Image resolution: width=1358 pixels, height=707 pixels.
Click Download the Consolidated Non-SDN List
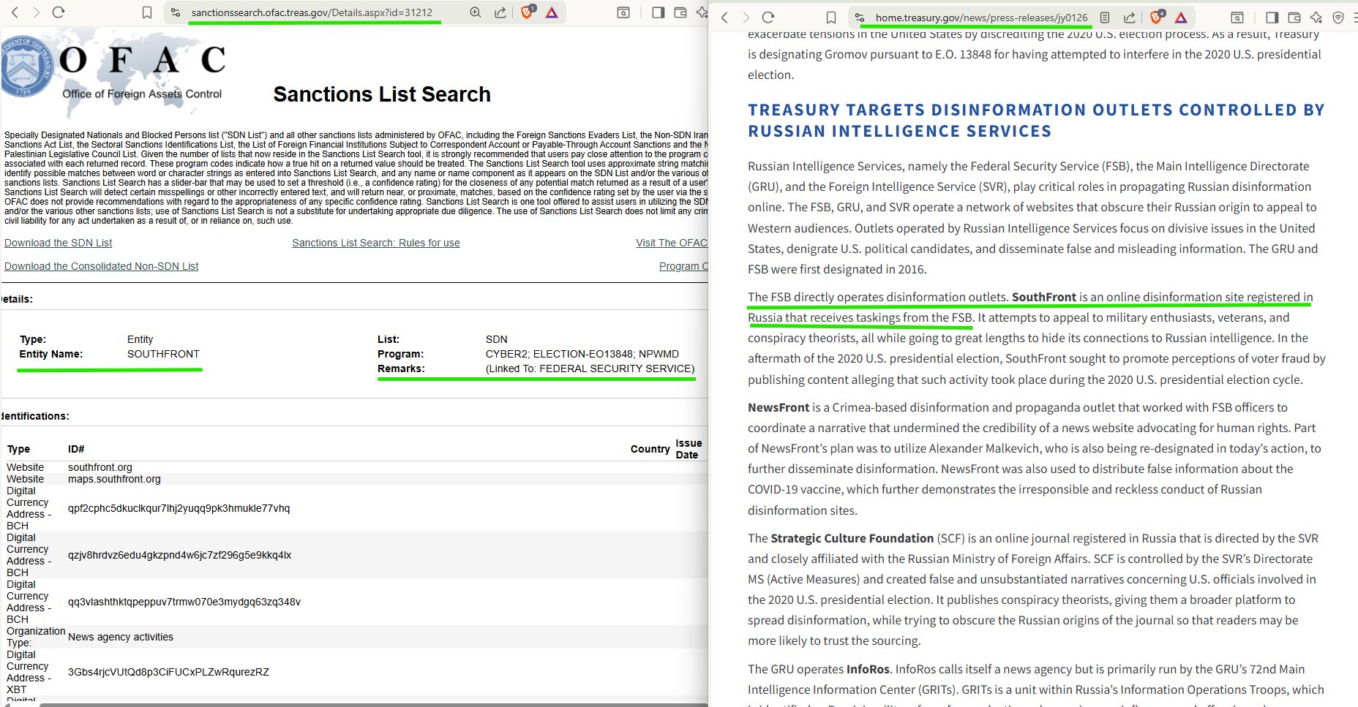(x=101, y=266)
